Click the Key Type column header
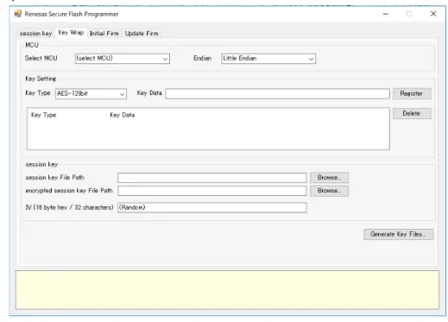The image size is (448, 322). click(x=44, y=115)
